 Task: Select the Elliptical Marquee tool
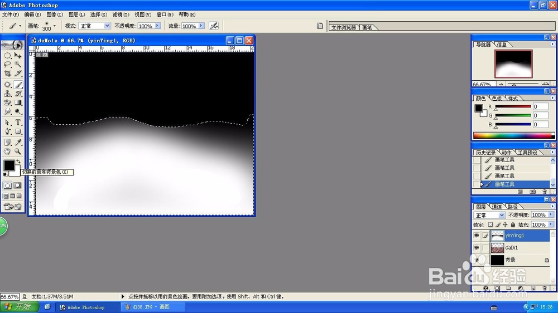(7, 56)
